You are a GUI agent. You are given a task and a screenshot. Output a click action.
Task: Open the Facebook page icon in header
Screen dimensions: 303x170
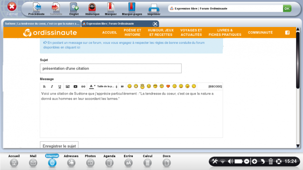click(x=287, y=33)
